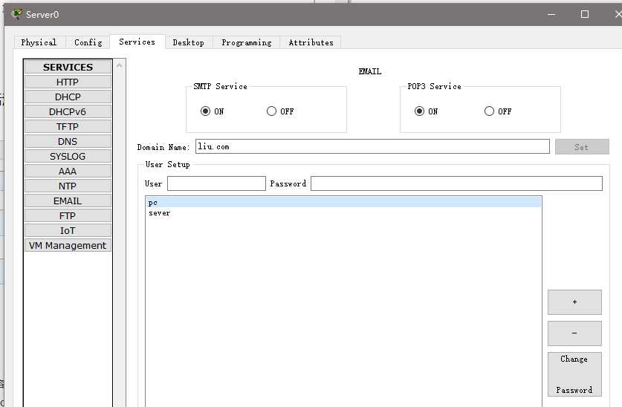Click the Domain Name field
Viewport: 622px width, 407px height.
[x=372, y=146]
